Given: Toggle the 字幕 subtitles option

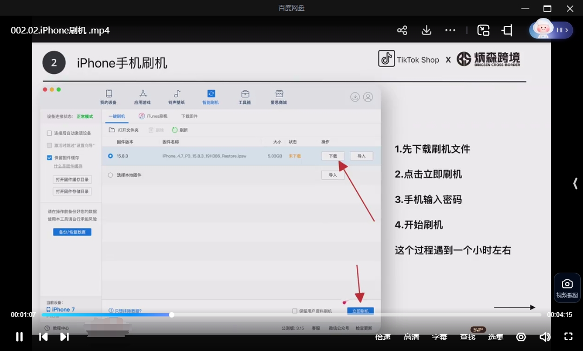Looking at the screenshot, I should [x=439, y=337].
